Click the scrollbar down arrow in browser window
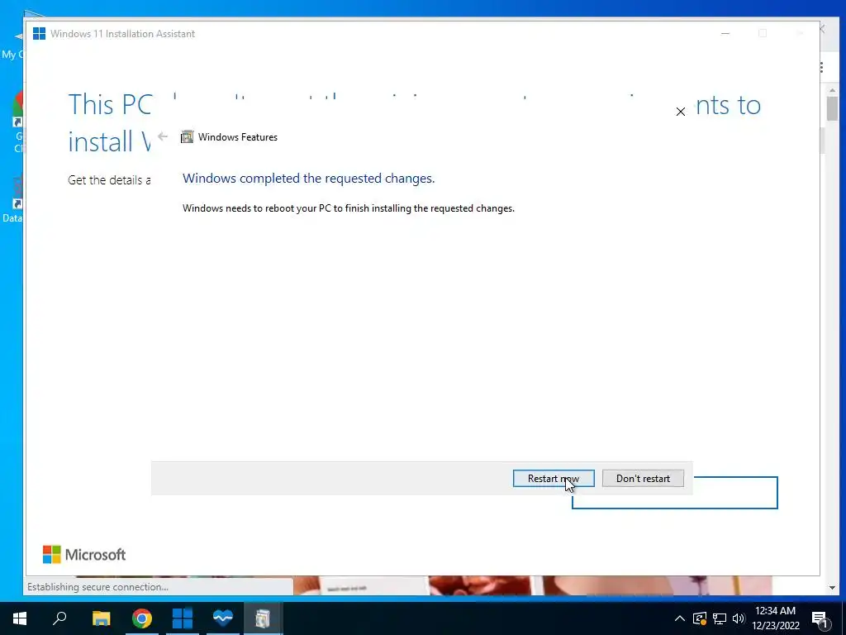 click(832, 588)
